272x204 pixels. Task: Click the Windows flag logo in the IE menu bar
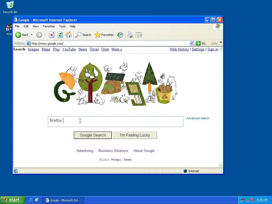coord(218,26)
